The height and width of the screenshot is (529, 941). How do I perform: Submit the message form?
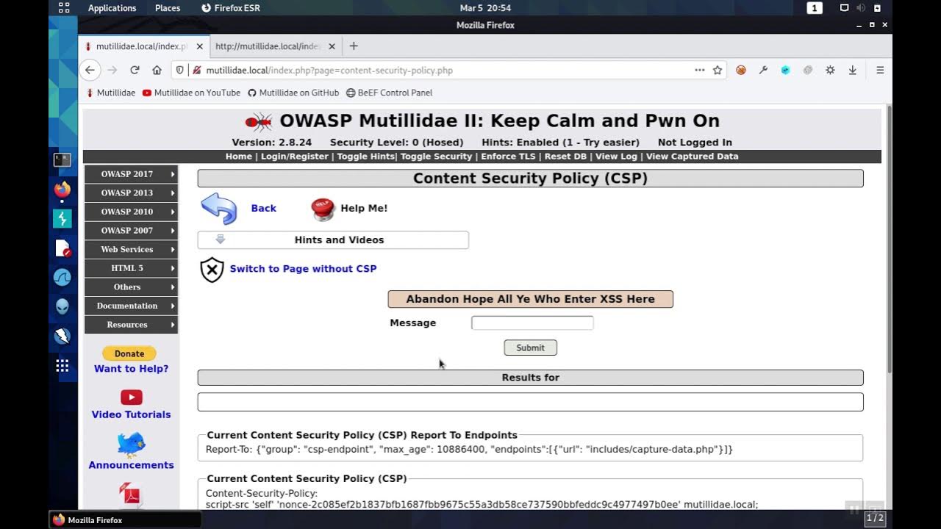click(530, 348)
